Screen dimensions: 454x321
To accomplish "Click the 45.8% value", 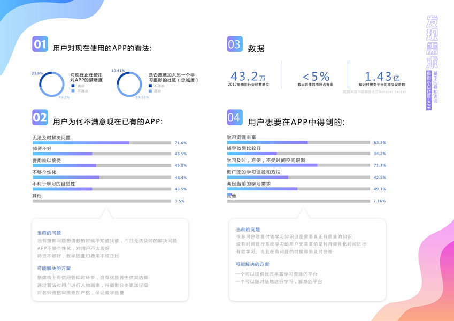I will click(x=181, y=165).
